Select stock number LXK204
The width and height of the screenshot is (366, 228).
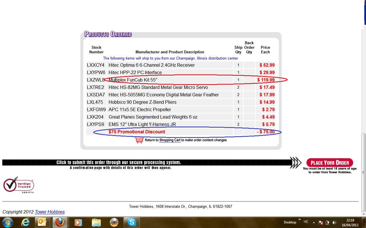point(95,117)
